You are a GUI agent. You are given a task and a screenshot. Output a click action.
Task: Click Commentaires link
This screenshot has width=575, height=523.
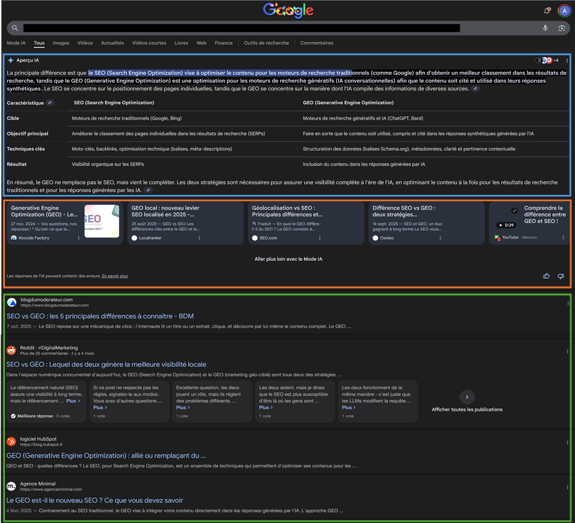pos(317,43)
